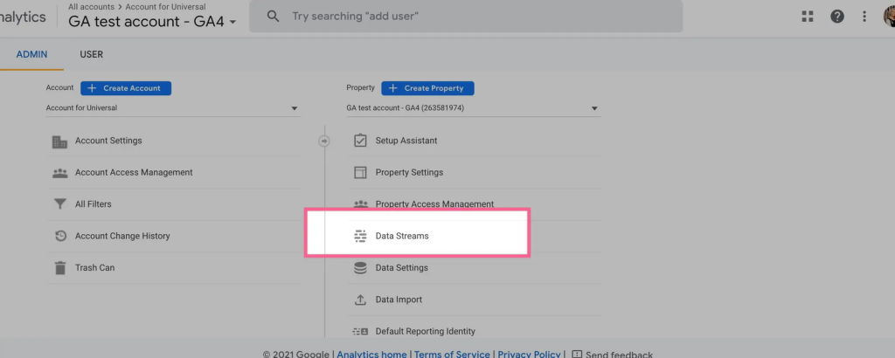Click the Create Property button
Screen dimensions: 895x358
[427, 88]
